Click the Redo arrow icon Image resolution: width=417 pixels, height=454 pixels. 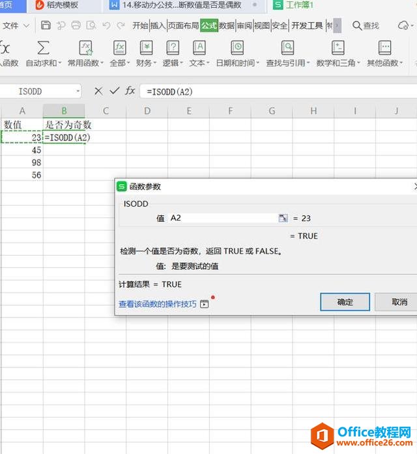point(121,25)
